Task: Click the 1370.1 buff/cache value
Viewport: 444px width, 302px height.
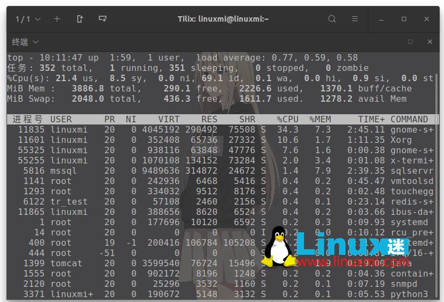Action: 337,89
